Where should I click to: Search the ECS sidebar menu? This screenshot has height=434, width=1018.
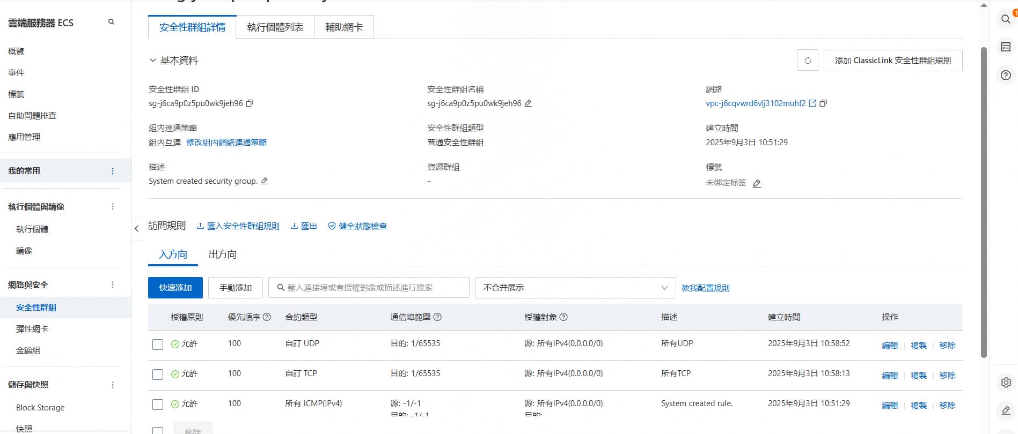[111, 22]
